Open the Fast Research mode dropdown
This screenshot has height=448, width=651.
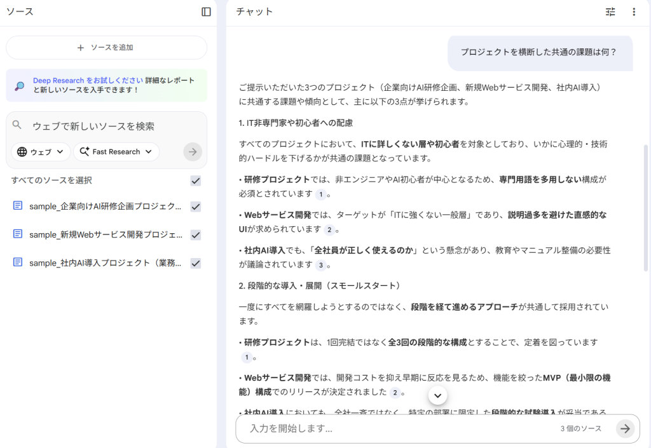pos(116,152)
